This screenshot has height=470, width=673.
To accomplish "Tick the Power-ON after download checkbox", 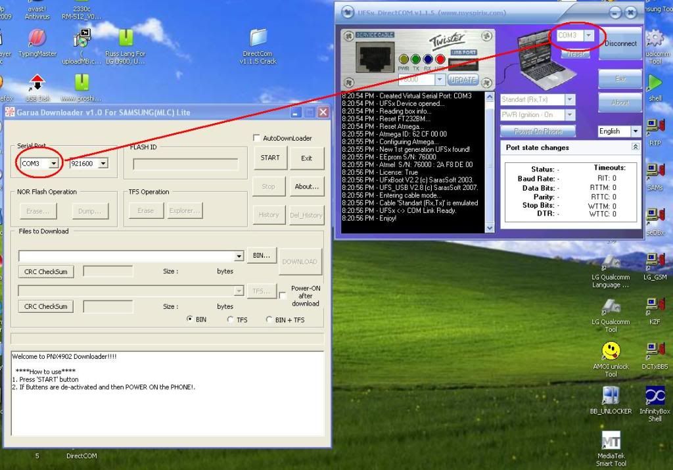I will point(283,296).
